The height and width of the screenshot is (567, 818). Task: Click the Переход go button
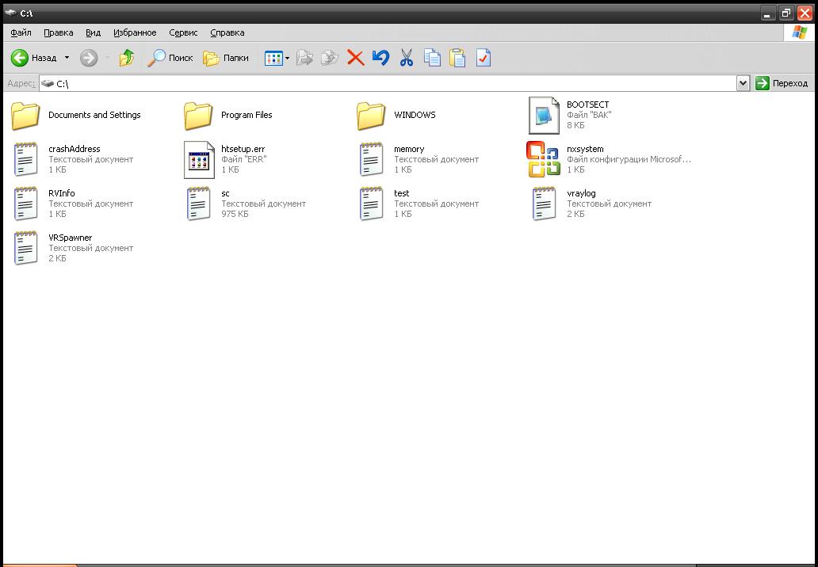click(782, 83)
